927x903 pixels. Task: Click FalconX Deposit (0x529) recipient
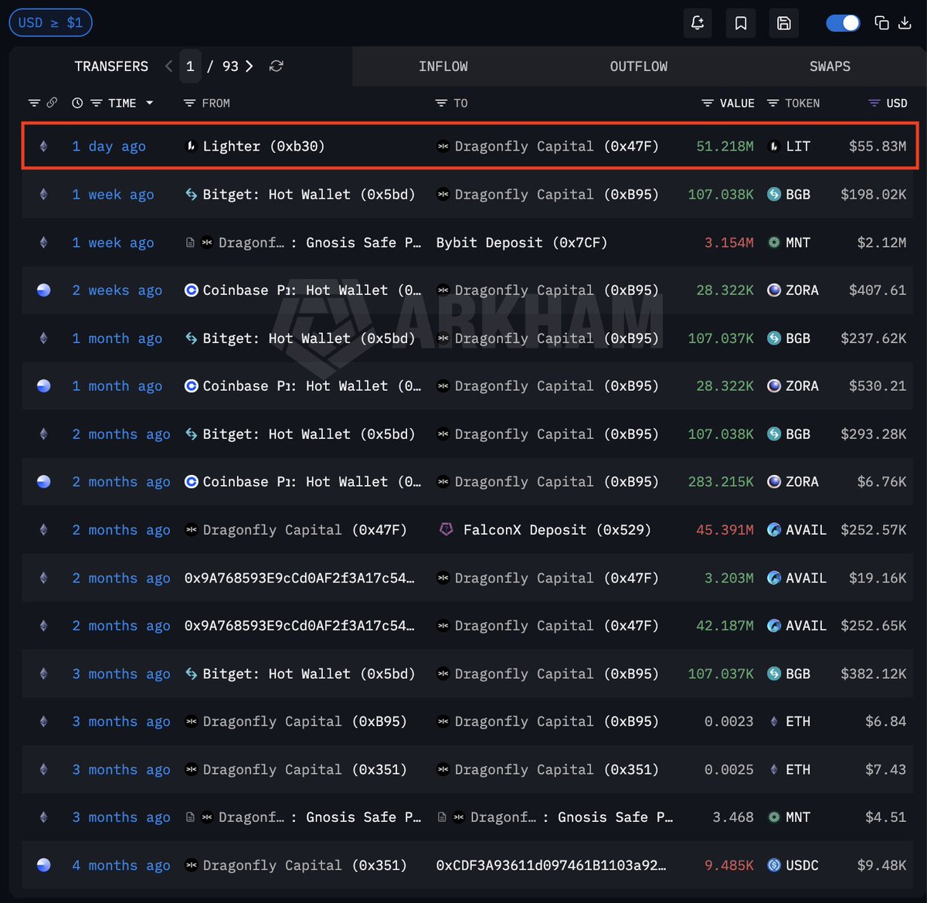click(x=557, y=530)
